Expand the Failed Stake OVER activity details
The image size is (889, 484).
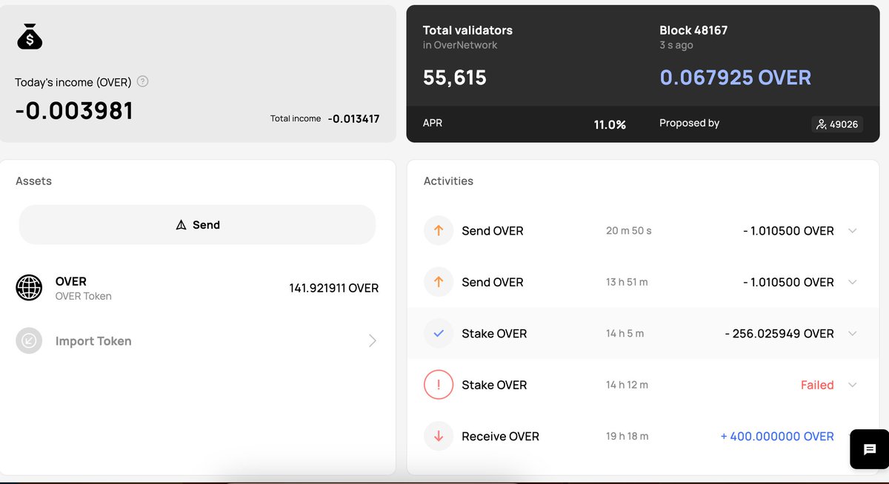852,385
